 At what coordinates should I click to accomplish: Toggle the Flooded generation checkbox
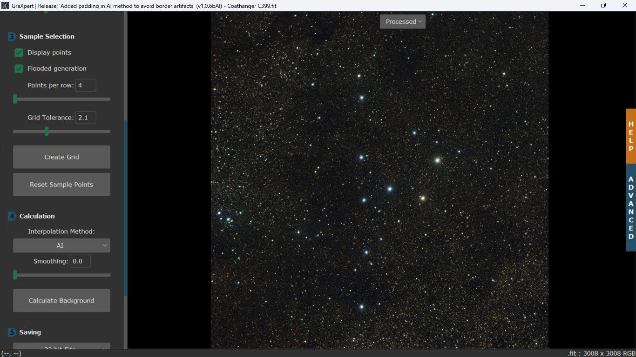(19, 68)
